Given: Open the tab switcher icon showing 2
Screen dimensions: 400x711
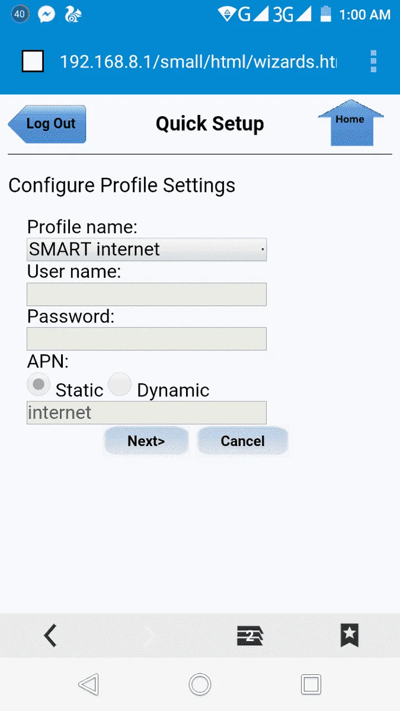Looking at the screenshot, I should 249,636.
